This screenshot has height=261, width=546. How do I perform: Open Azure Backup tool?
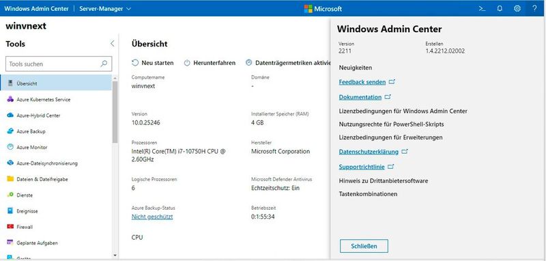56,131
